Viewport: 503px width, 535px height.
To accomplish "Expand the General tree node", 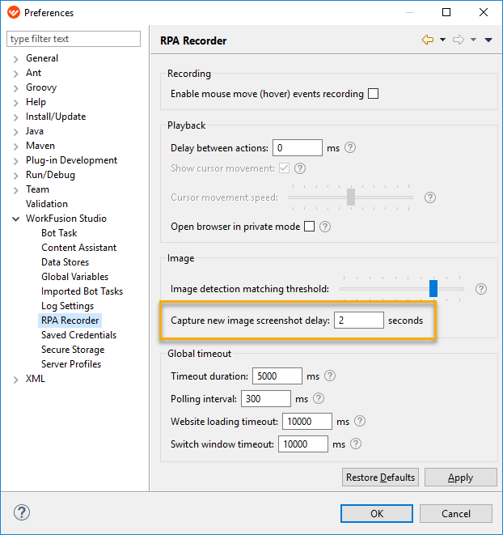I will [15, 59].
